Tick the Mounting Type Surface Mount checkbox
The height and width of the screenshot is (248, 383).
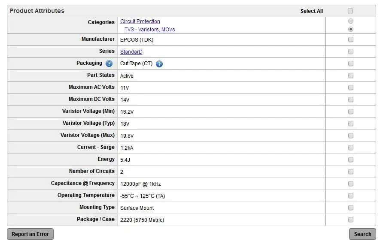coord(351,208)
